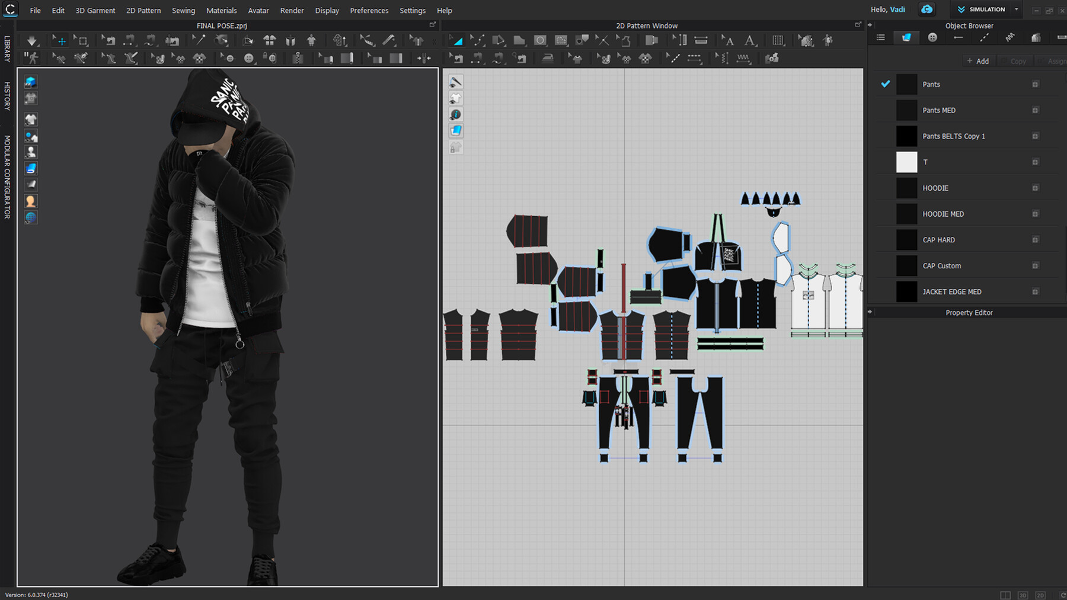This screenshot has height=600, width=1067.
Task: Expand hidden tools in the 3D toolbar
Action: point(434,41)
